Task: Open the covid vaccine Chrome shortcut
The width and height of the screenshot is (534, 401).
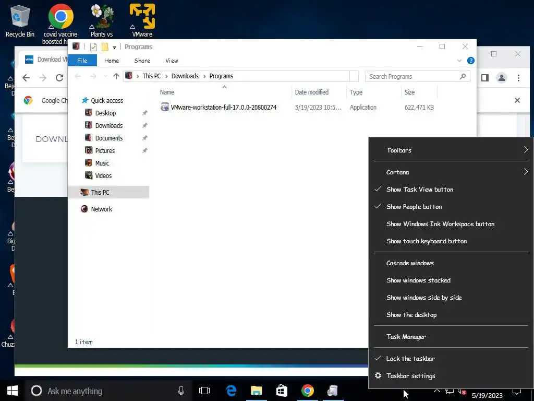Action: pyautogui.click(x=60, y=24)
